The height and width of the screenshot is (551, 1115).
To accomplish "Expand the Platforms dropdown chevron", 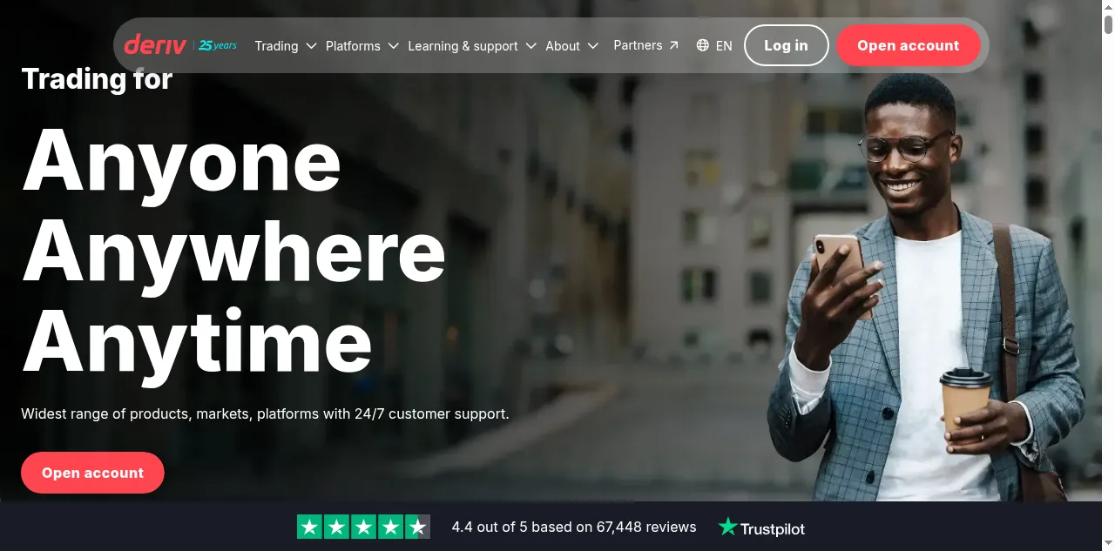I will (393, 45).
